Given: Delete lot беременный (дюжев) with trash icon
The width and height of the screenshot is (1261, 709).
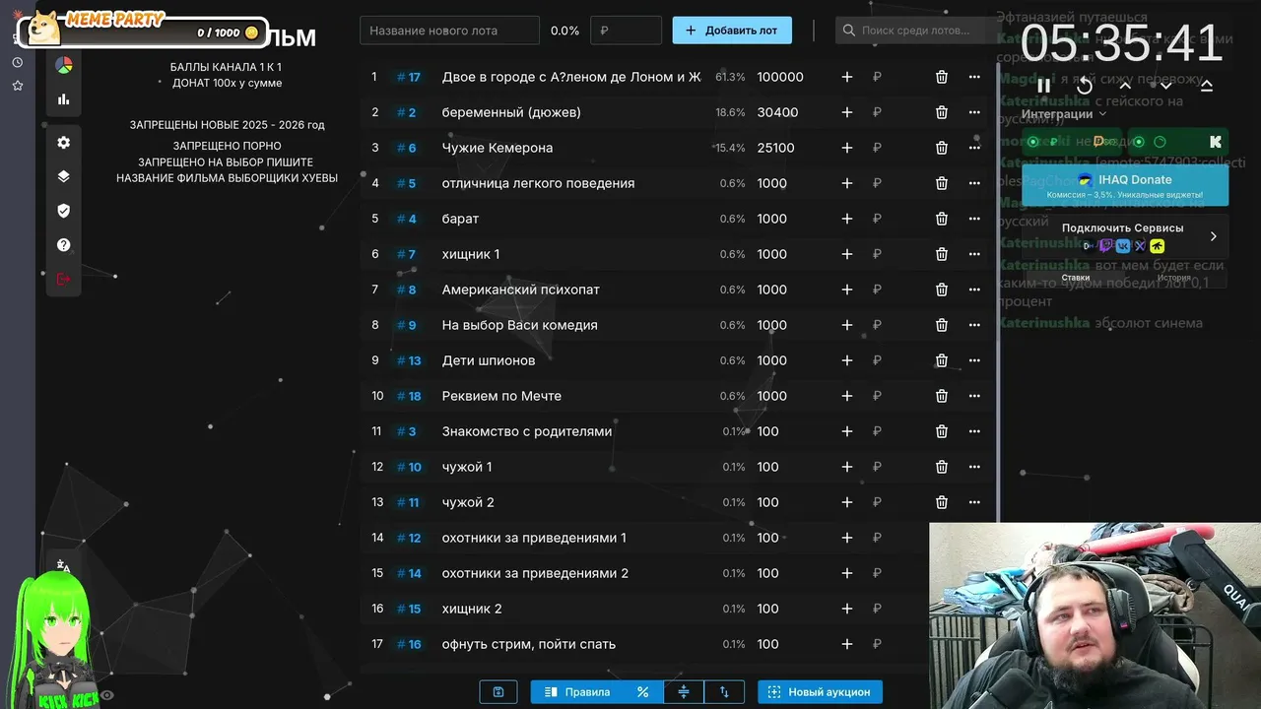Looking at the screenshot, I should (x=942, y=112).
